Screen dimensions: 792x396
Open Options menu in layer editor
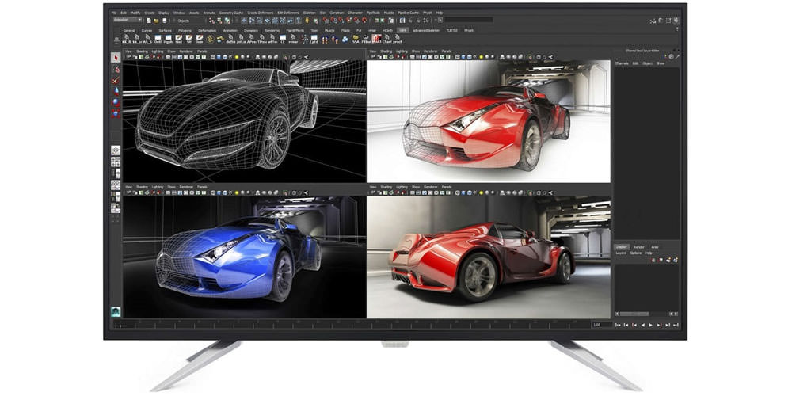[636, 253]
